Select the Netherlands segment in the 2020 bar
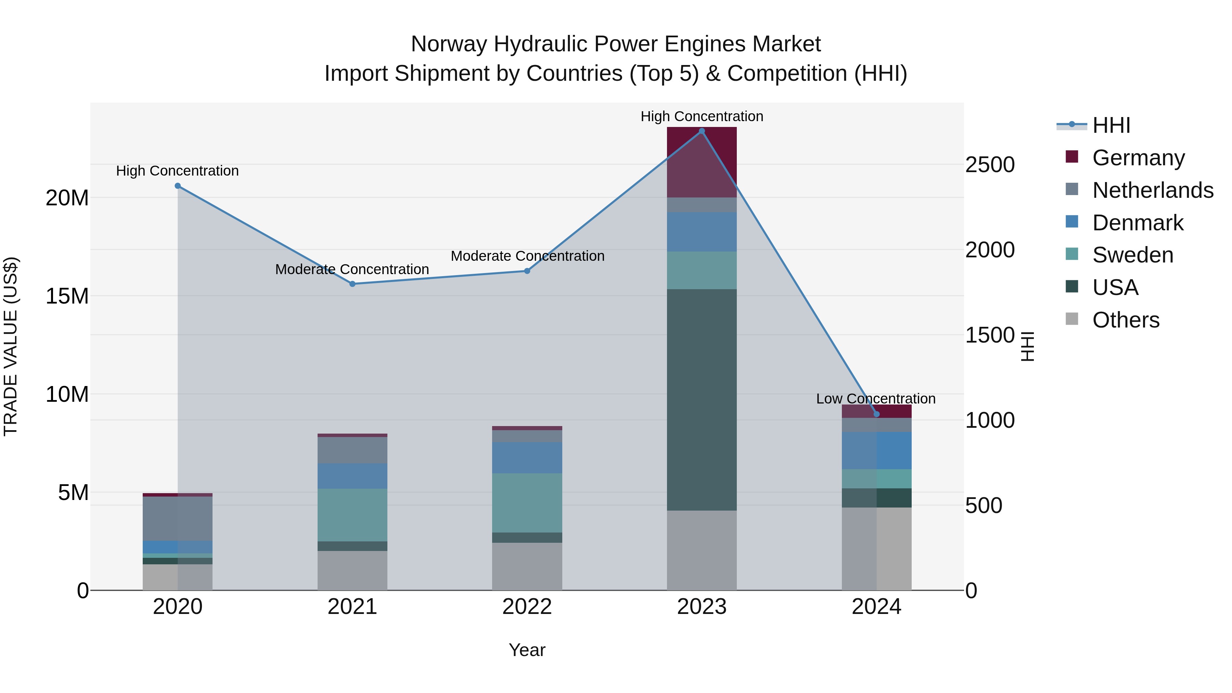This screenshot has height=693, width=1232. (x=177, y=518)
